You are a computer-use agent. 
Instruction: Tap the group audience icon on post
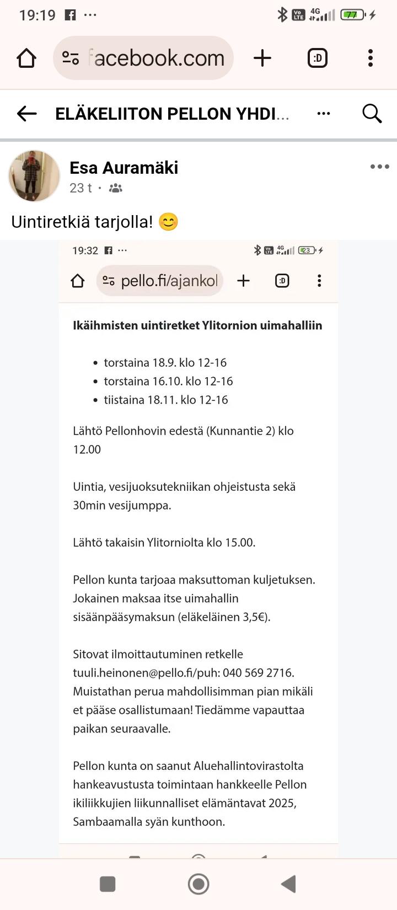click(x=116, y=188)
